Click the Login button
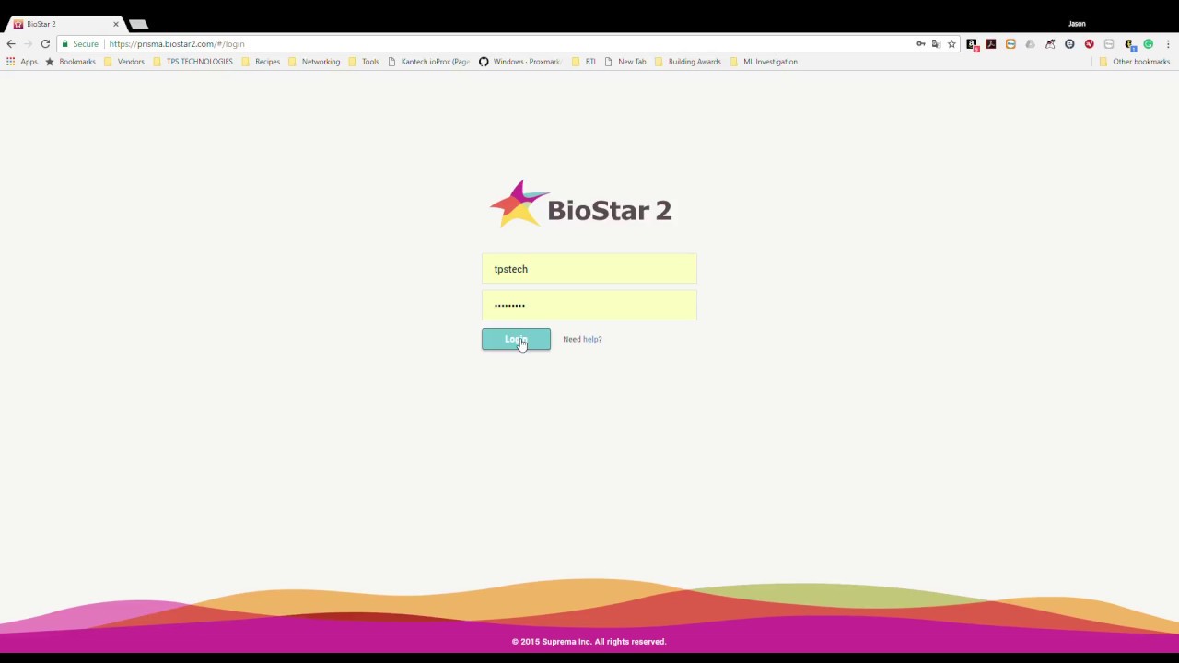Viewport: 1179px width, 663px height. [x=516, y=339]
